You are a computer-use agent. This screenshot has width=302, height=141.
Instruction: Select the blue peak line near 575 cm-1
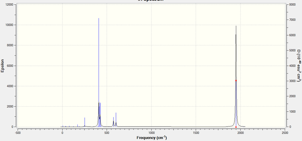coord(114,122)
